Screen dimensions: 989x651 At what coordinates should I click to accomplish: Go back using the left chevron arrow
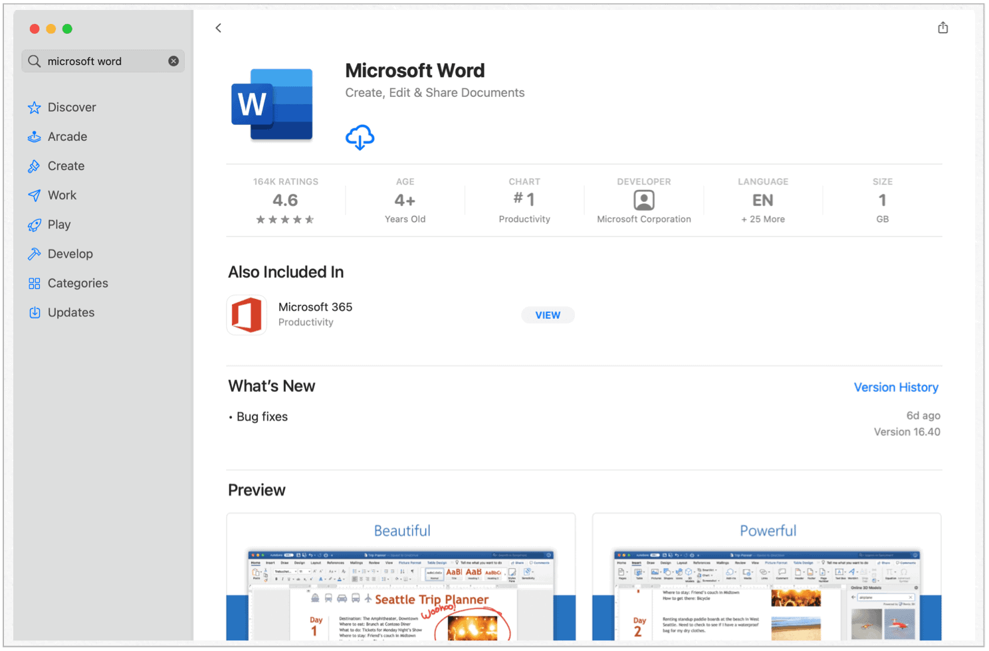[x=219, y=28]
